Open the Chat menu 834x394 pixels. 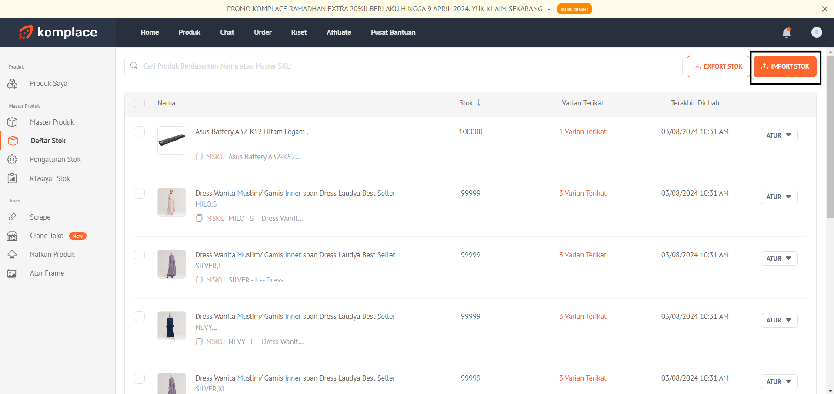[x=227, y=32]
